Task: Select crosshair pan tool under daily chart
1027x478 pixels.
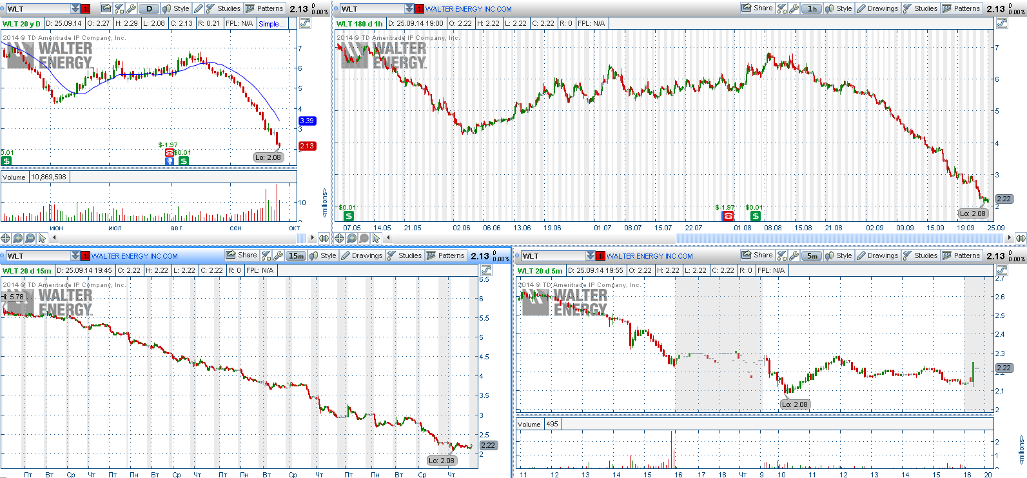Action: (x=5, y=238)
